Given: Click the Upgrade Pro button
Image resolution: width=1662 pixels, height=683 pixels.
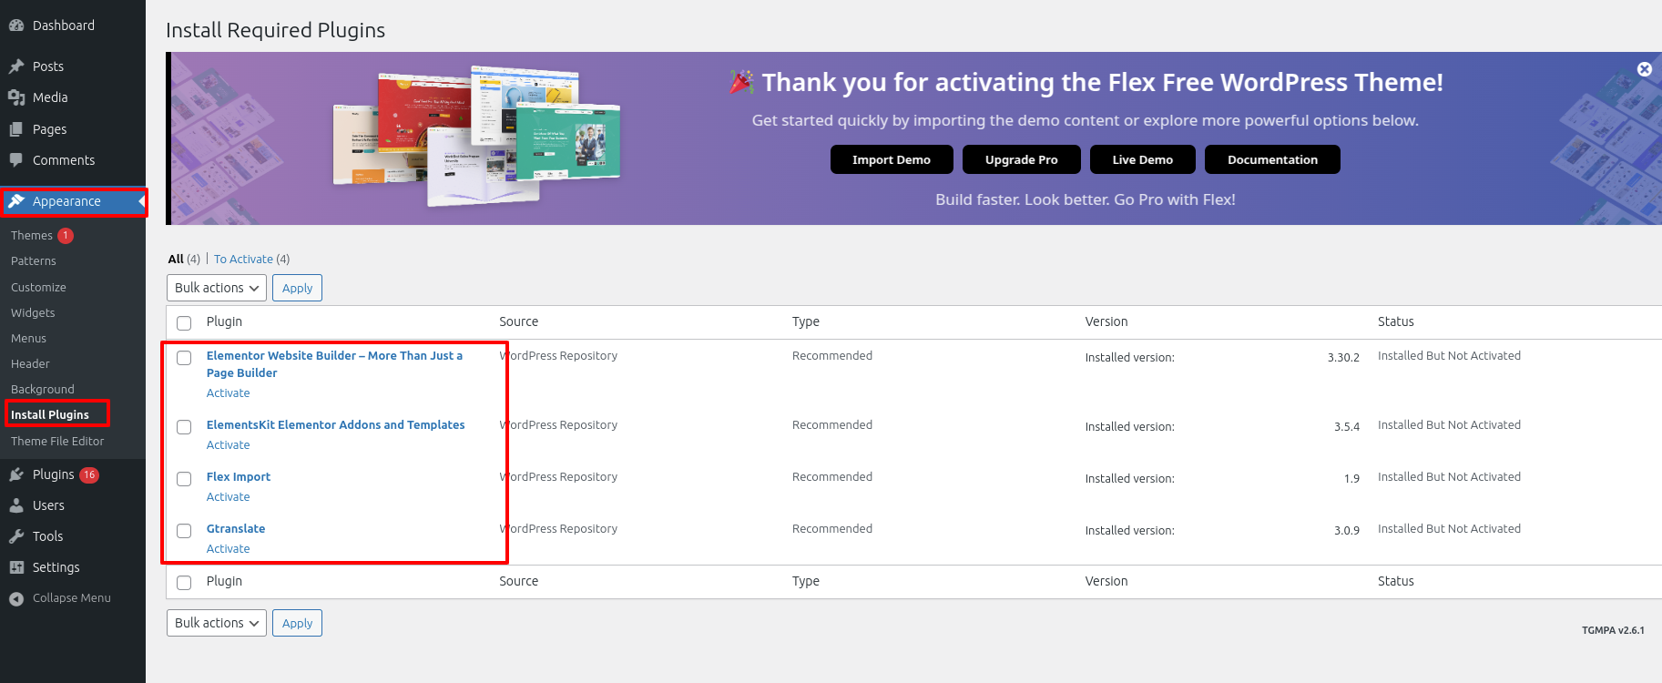Looking at the screenshot, I should coord(1022,159).
